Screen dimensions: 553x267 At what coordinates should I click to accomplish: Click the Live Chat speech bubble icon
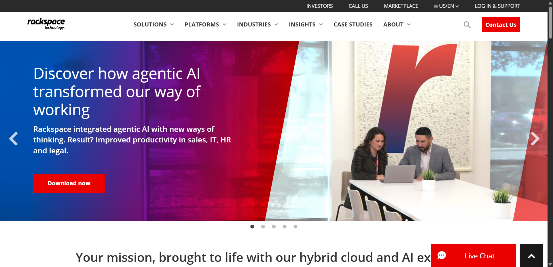442,255
